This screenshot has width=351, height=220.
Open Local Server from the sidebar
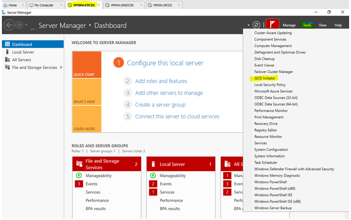(x=23, y=52)
